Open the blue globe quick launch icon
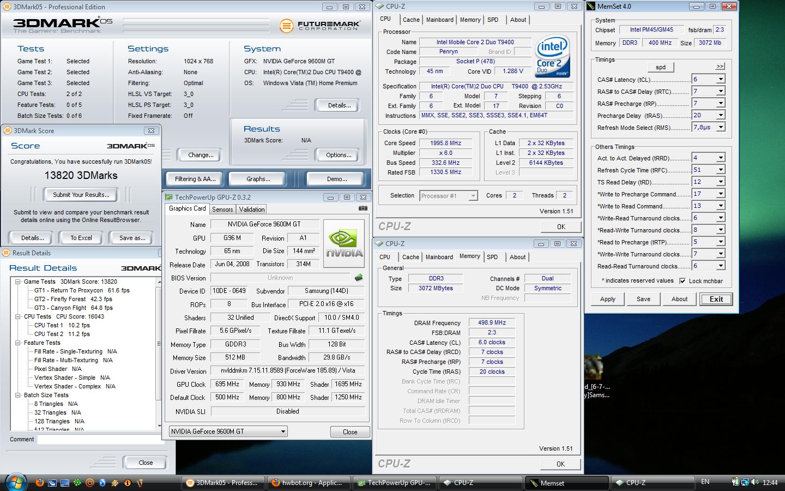 [102, 483]
